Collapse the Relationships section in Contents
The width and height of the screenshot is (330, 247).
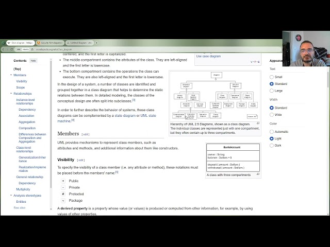pos(11,93)
